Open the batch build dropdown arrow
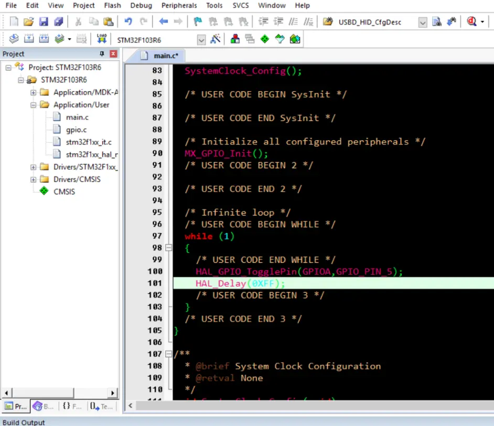 pyautogui.click(x=69, y=39)
